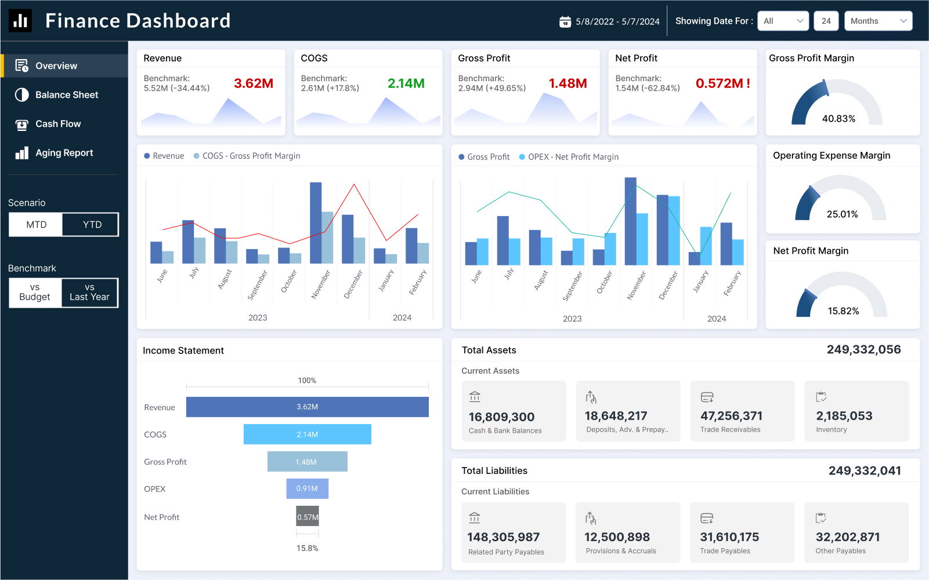This screenshot has width=929, height=580.
Task: Open the Balance Sheet page
Action: (x=66, y=95)
